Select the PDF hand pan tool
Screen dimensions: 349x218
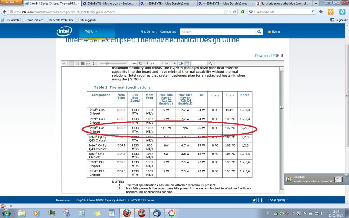click(186, 63)
